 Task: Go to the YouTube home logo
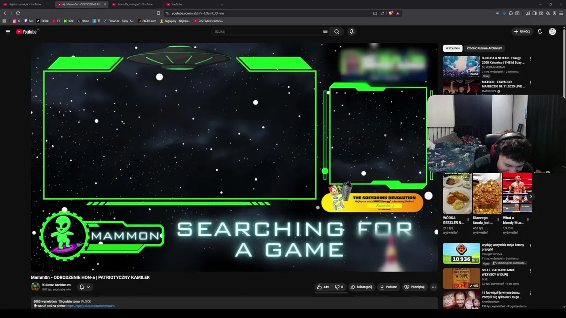click(27, 31)
